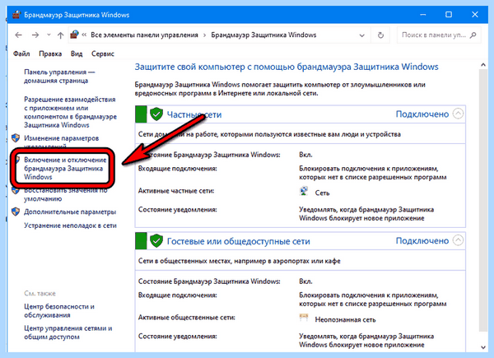Go forward with the Forward arrow
Viewport: 494px width, 358px height.
coord(35,35)
